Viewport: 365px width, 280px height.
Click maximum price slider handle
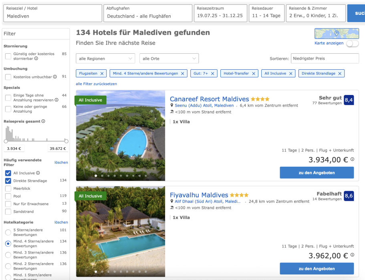click(x=67, y=141)
